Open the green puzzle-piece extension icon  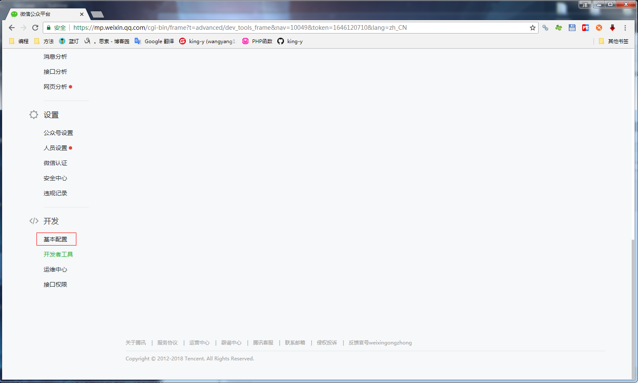coord(559,28)
